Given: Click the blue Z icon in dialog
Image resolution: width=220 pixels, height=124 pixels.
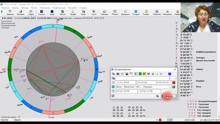Looking at the screenshot, I should click(169, 74).
